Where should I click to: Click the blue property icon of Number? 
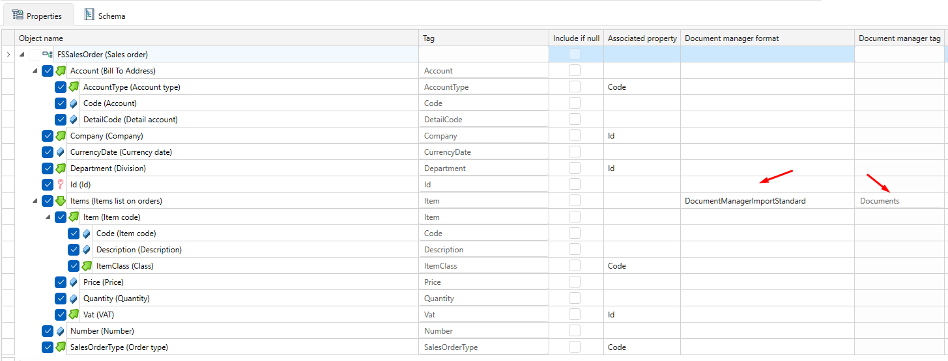pyautogui.click(x=61, y=331)
